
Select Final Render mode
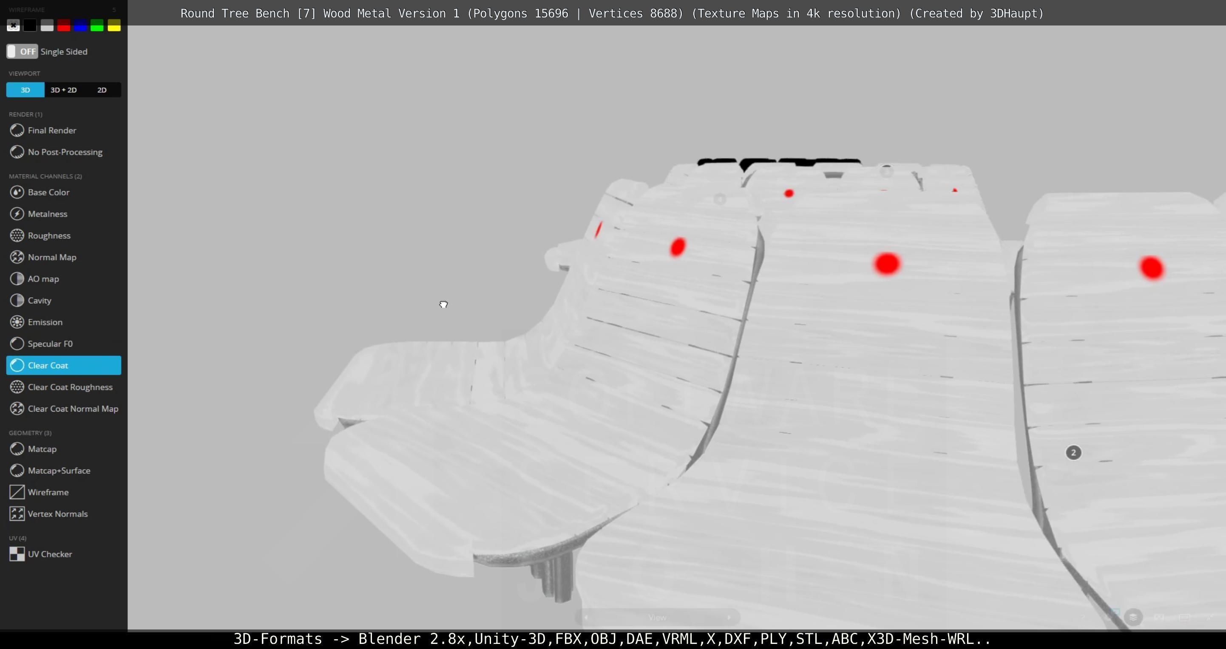click(52, 130)
